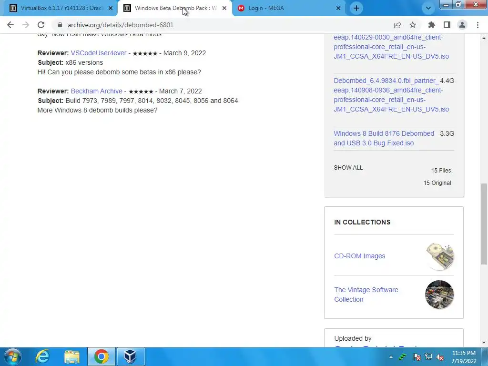Viewport: 488px width, 366px height.
Task: Open the Chrome side panel
Action: pos(447,25)
